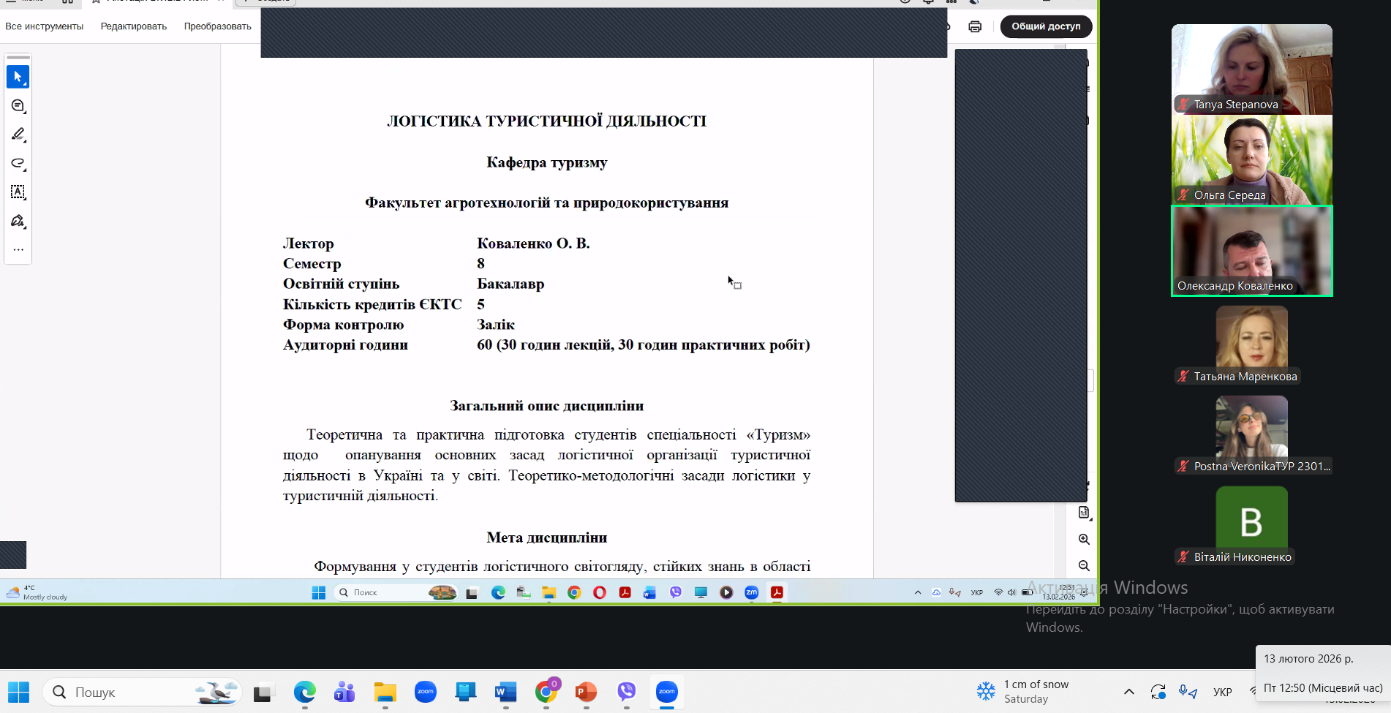Zoom out using the magnifier minus icon

[x=1084, y=566]
